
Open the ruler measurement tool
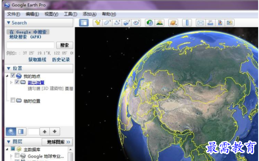187,23
